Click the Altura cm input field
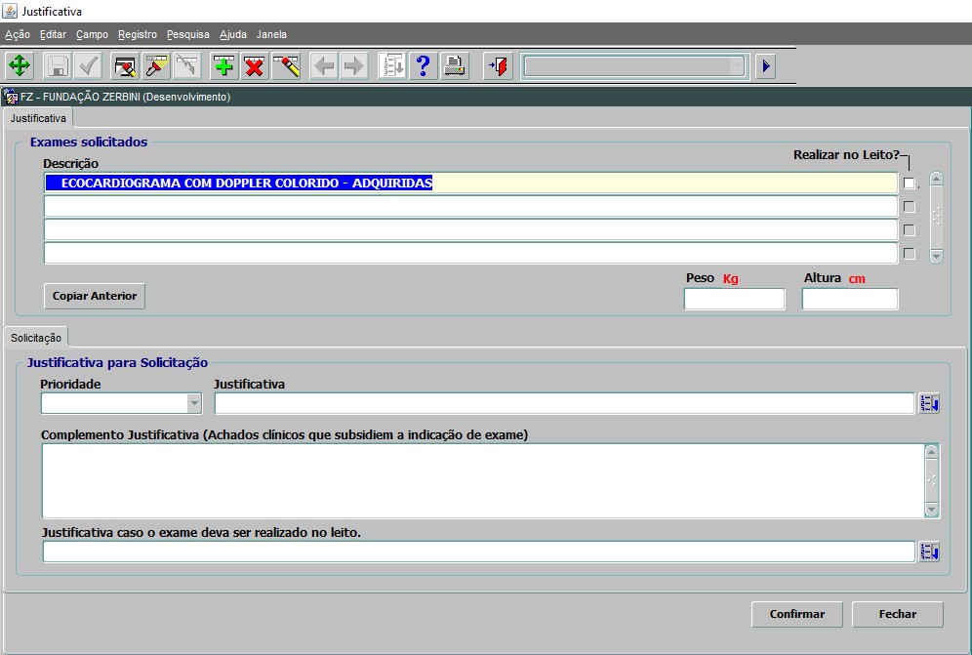This screenshot has width=972, height=655. tap(850, 299)
